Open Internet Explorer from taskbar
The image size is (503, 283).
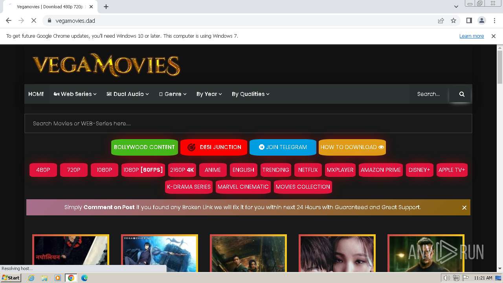31,278
